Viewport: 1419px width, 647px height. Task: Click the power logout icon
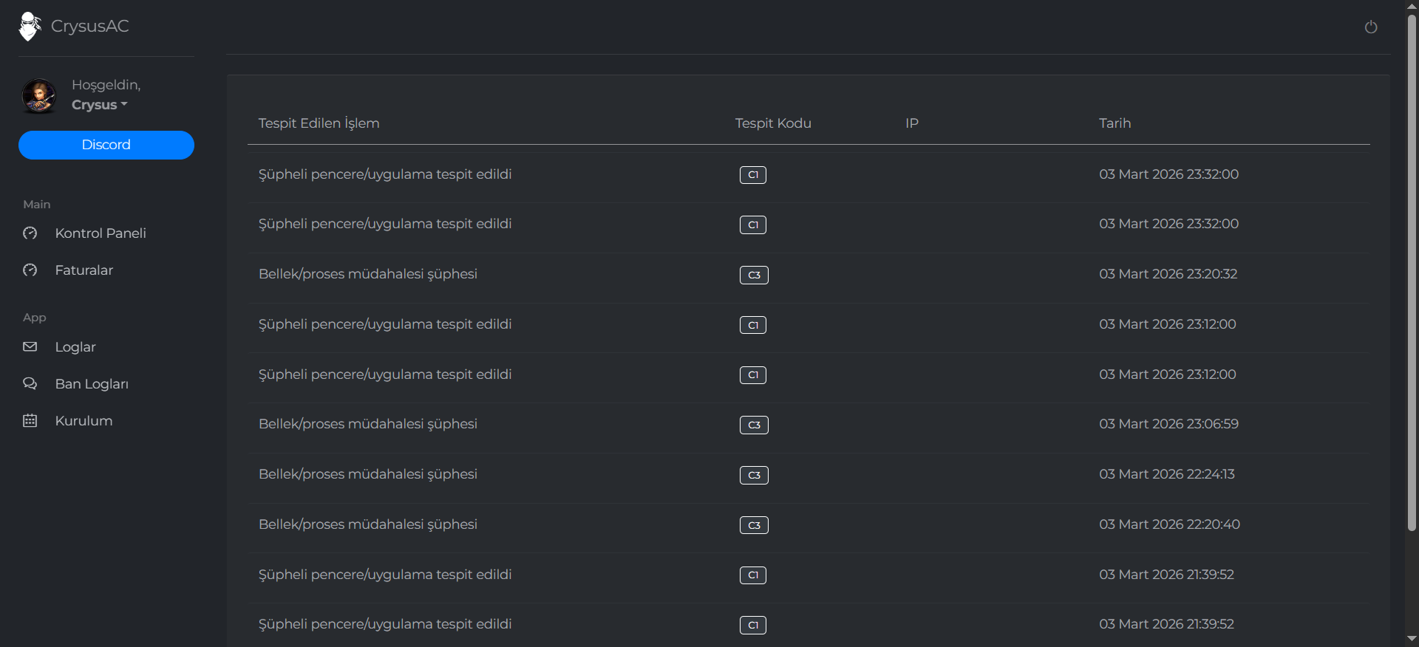(x=1370, y=27)
